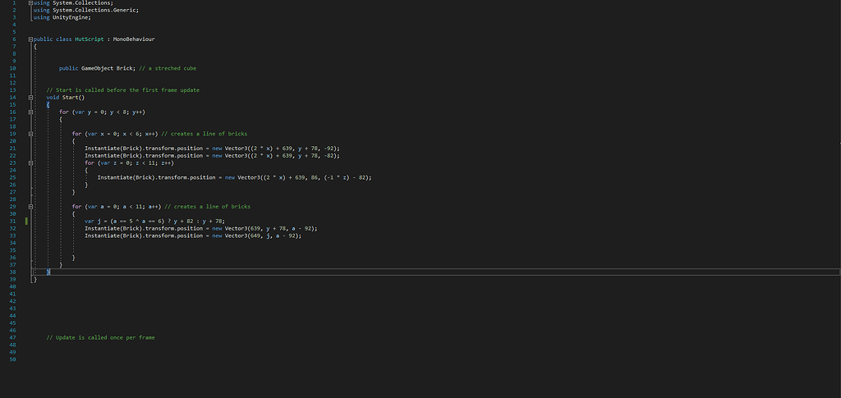This screenshot has width=841, height=398.
Task: Collapse the 'for var y' loop
Action: click(x=30, y=112)
